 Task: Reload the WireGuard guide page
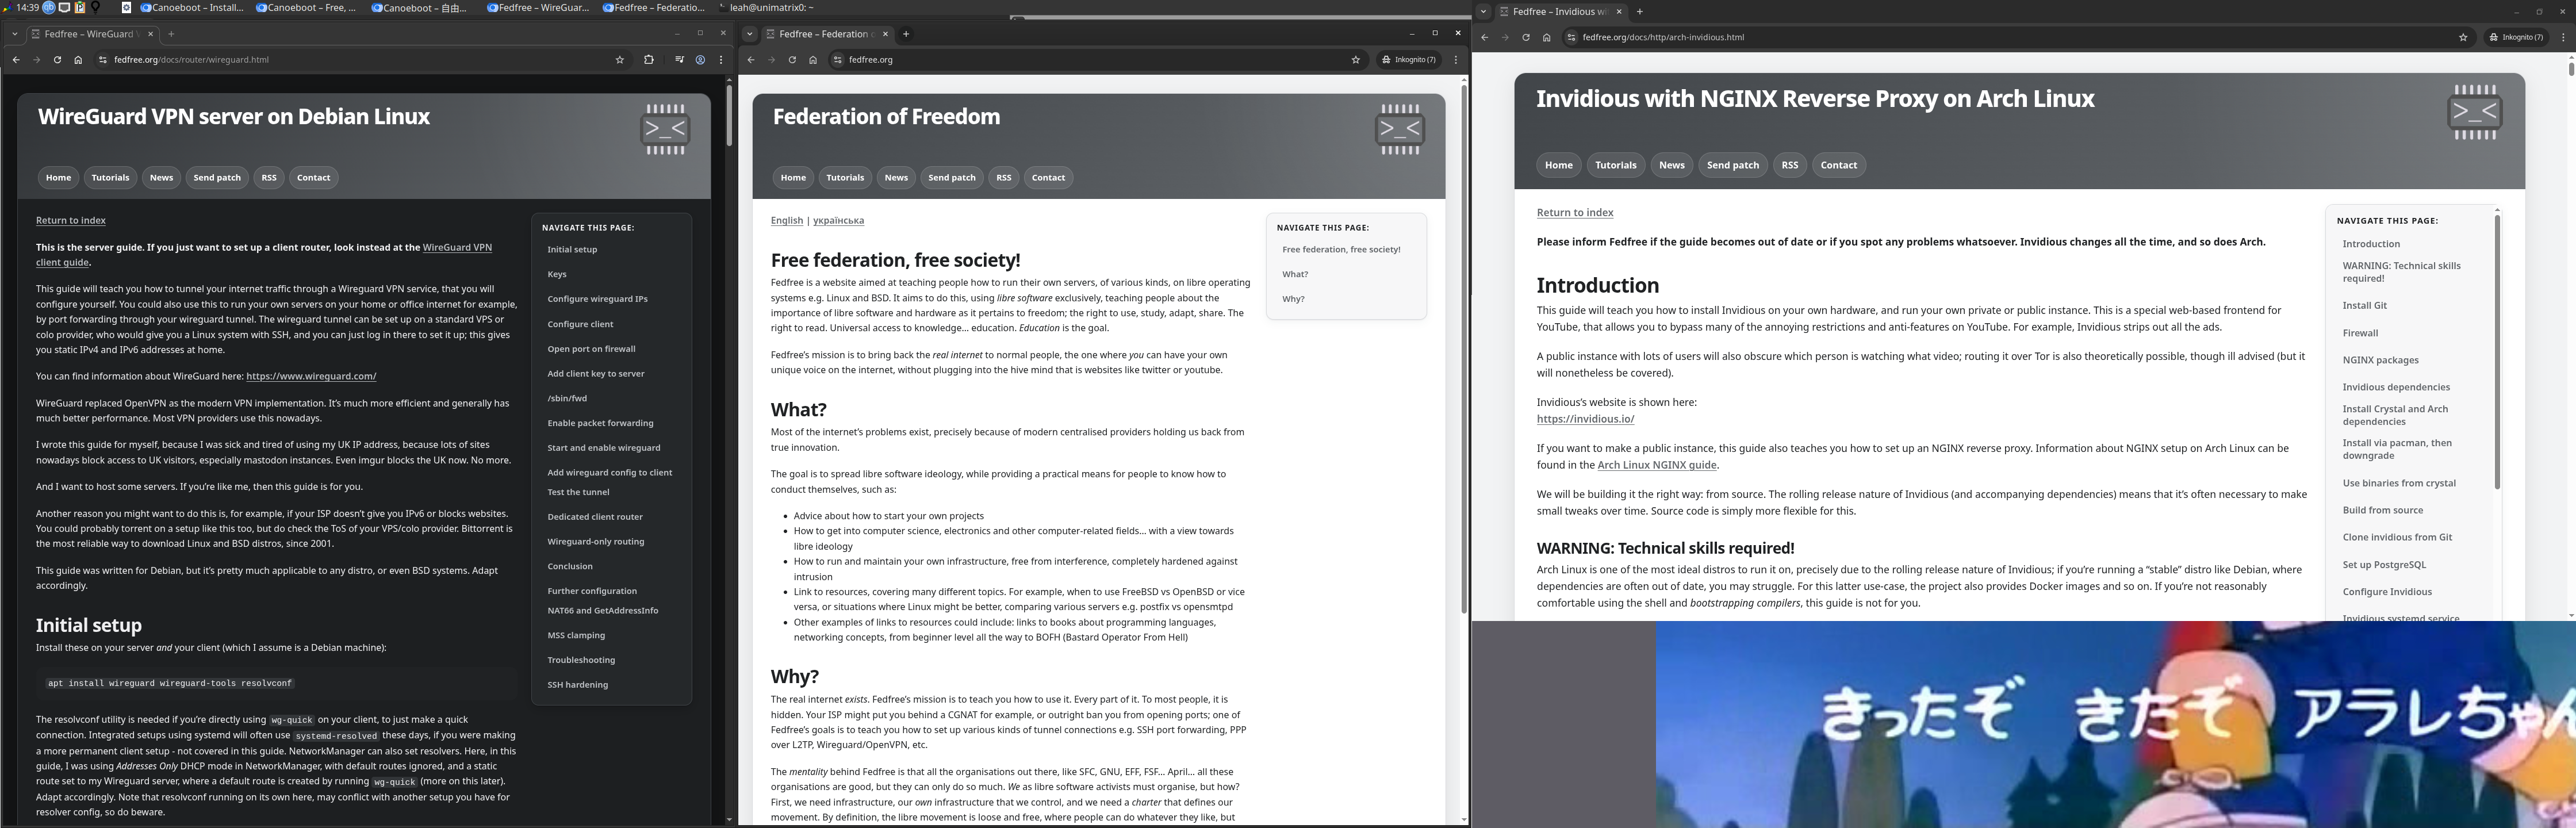pos(57,60)
